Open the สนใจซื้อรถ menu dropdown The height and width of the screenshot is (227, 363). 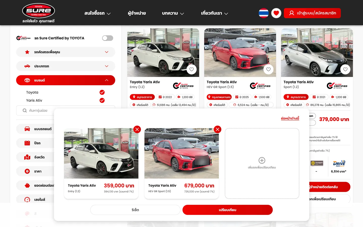(x=98, y=13)
